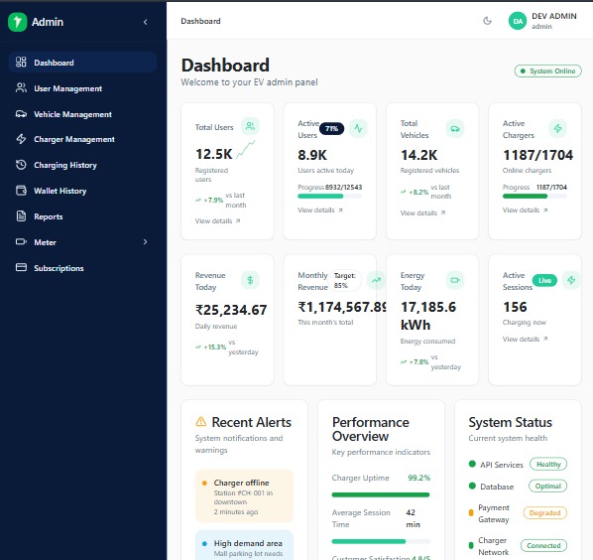
Task: Click the Revenue Today dollar icon
Action: pyautogui.click(x=250, y=280)
